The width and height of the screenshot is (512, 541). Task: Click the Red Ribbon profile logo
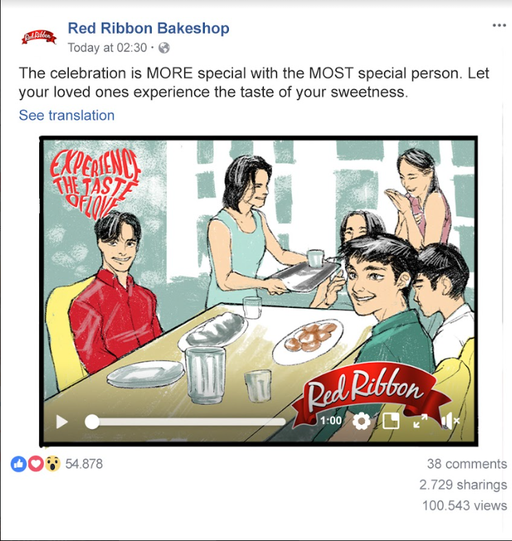38,36
